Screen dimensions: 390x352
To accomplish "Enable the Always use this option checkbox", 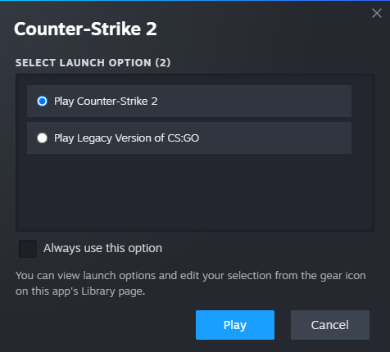I will pyautogui.click(x=28, y=249).
